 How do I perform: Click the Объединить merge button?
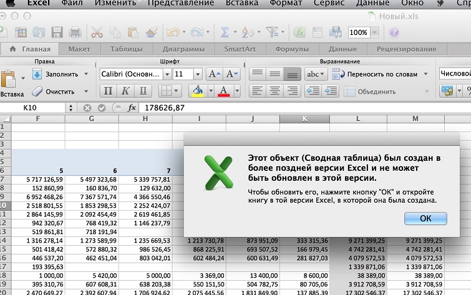click(x=370, y=91)
